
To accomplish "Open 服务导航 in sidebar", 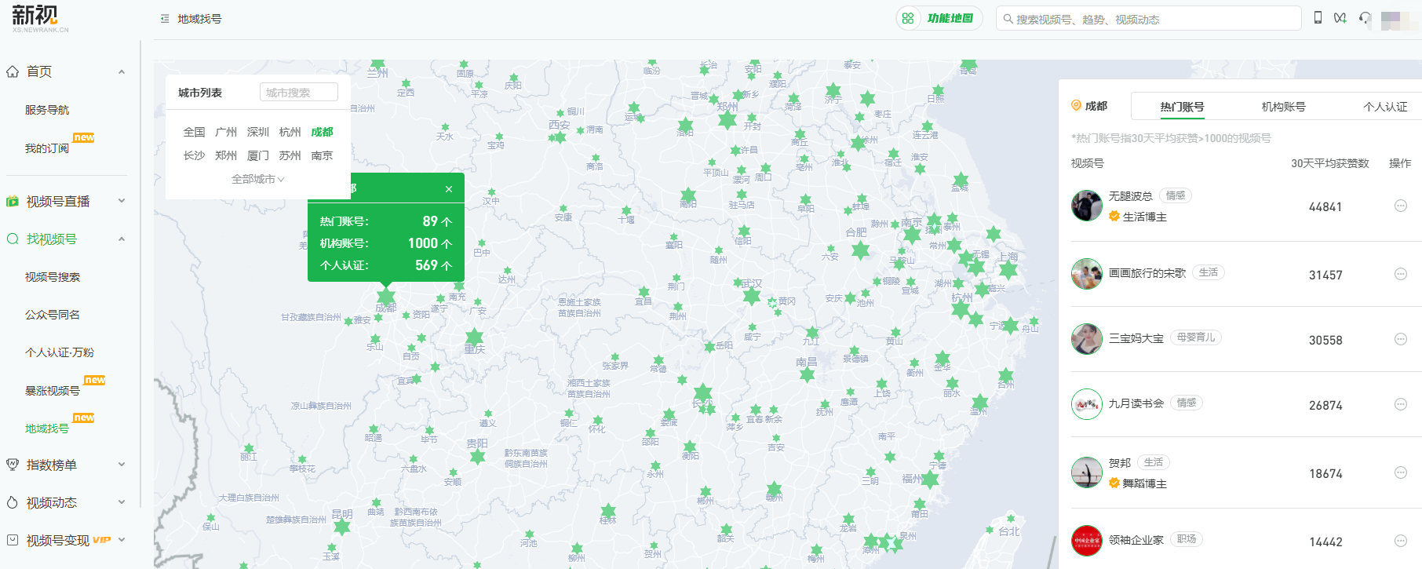I will tap(47, 110).
